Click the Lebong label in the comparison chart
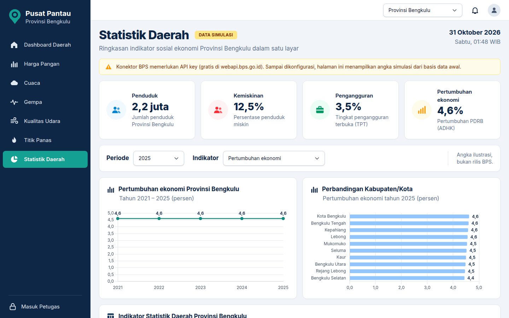Image resolution: width=509 pixels, height=318 pixels. [x=338, y=237]
